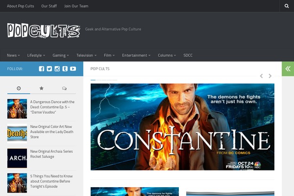Open the Tumblr follow icon
The height and width of the screenshot is (196, 294).
click(65, 69)
